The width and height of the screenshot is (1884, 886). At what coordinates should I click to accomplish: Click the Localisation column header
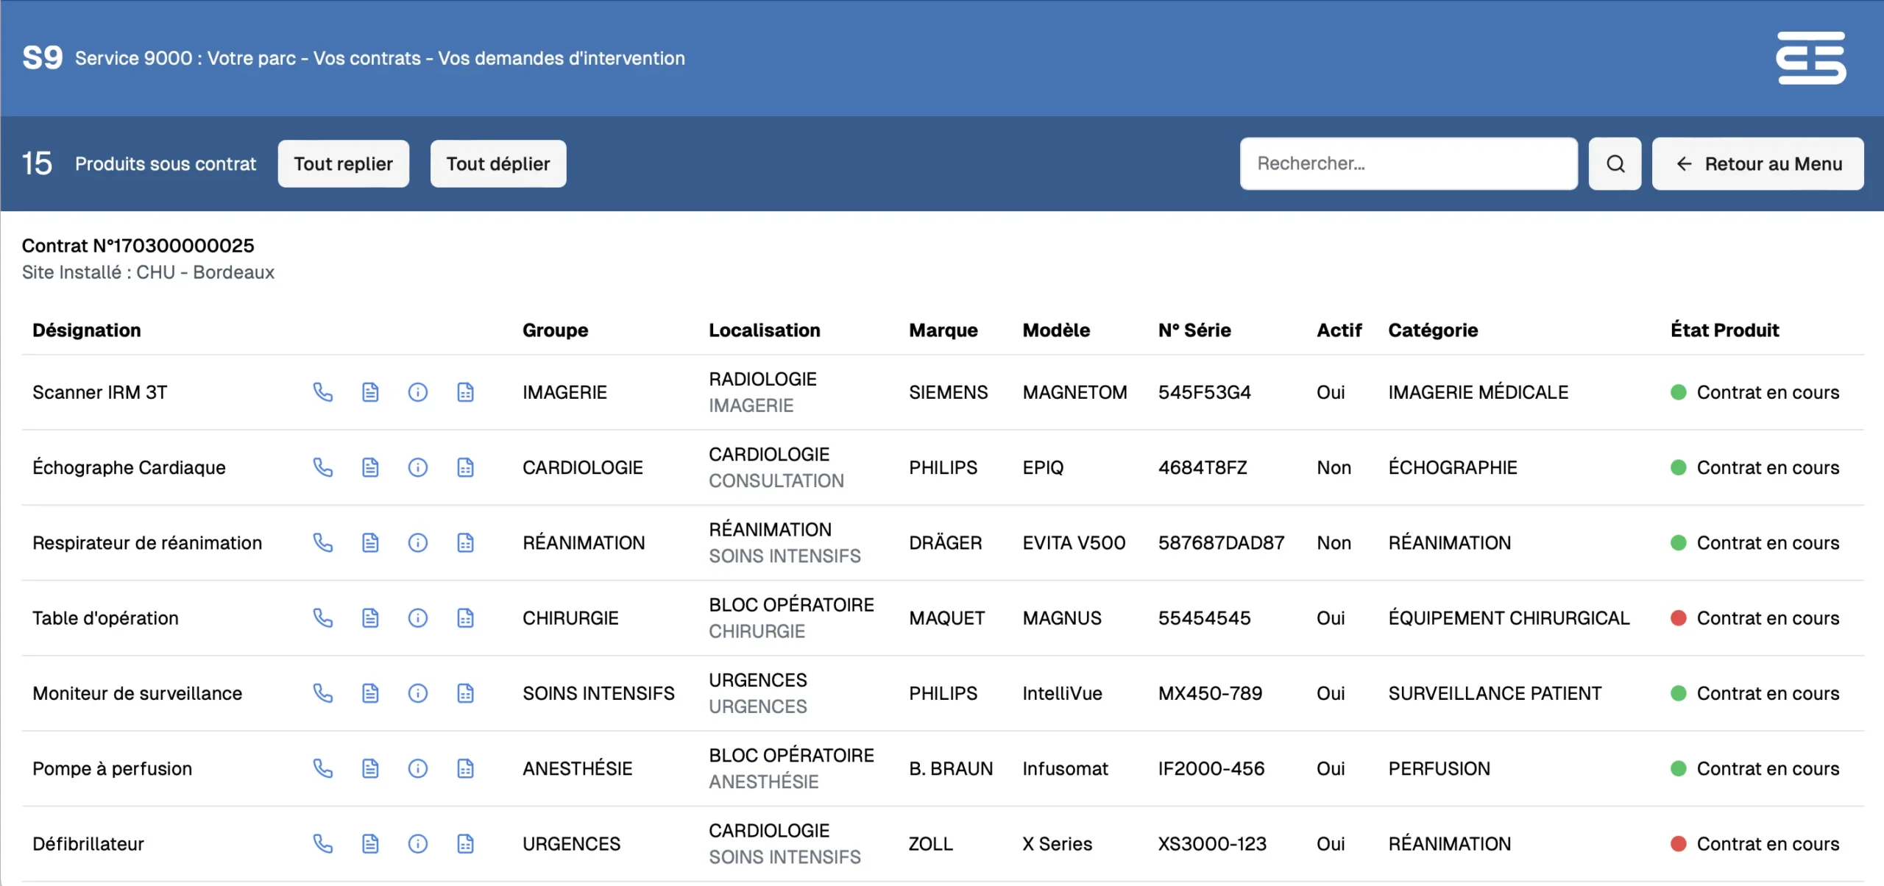point(765,330)
